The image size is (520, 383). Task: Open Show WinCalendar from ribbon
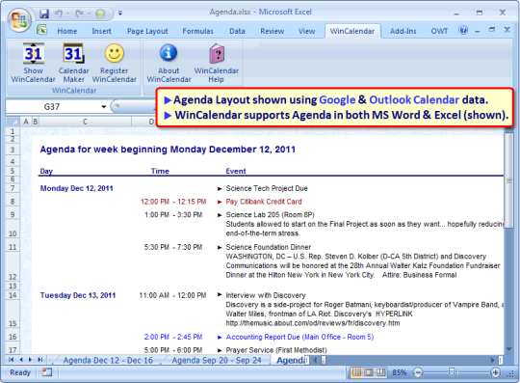click(x=33, y=63)
